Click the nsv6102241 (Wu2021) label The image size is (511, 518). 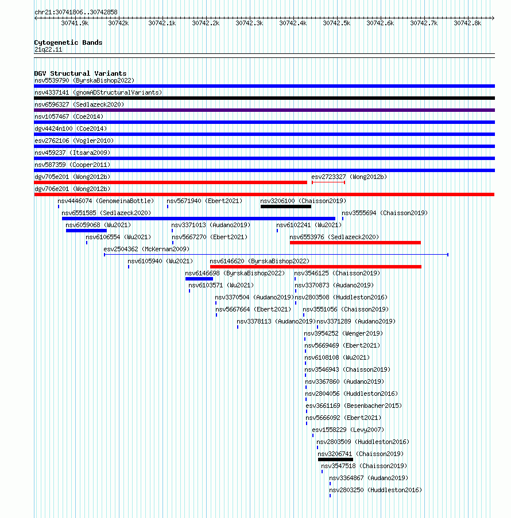[309, 225]
